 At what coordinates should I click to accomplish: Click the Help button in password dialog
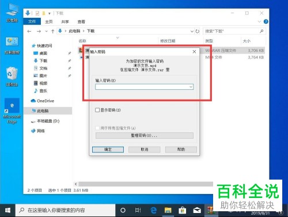(x=181, y=149)
